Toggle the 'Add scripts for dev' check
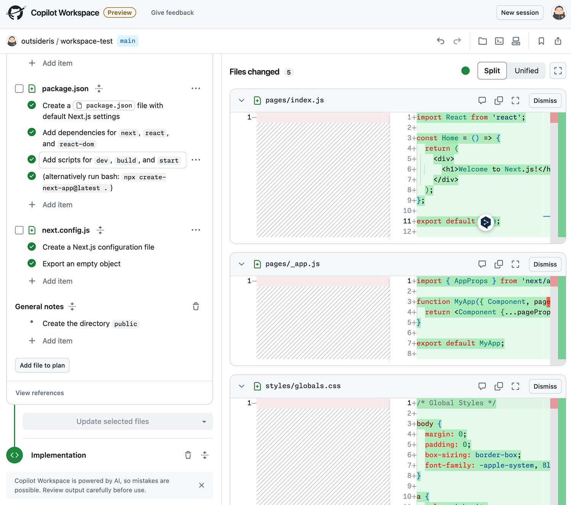Image resolution: width=571 pixels, height=505 pixels. [x=32, y=159]
